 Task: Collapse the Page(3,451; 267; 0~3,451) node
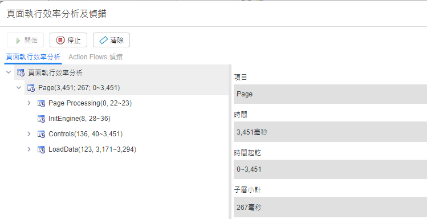pos(19,88)
